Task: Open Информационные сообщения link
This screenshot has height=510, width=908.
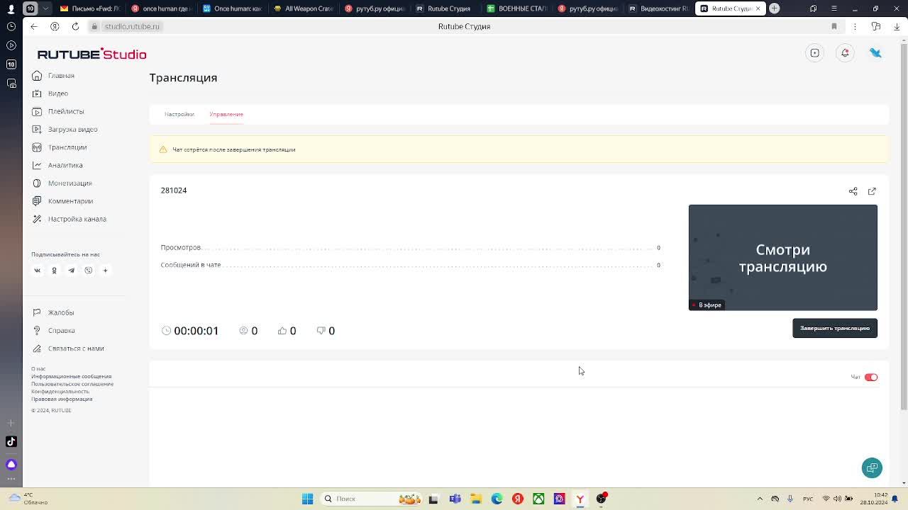Action: point(71,377)
